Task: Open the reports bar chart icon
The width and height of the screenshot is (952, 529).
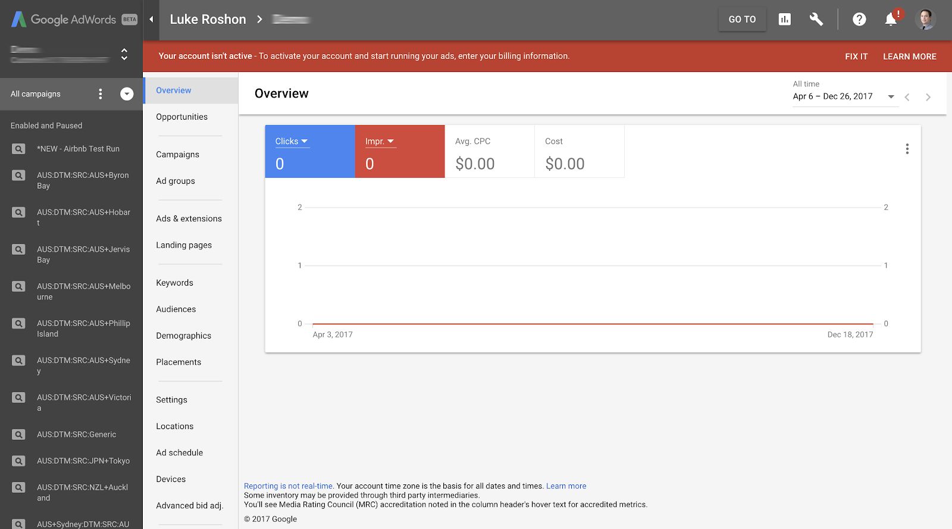Action: pyautogui.click(x=785, y=20)
